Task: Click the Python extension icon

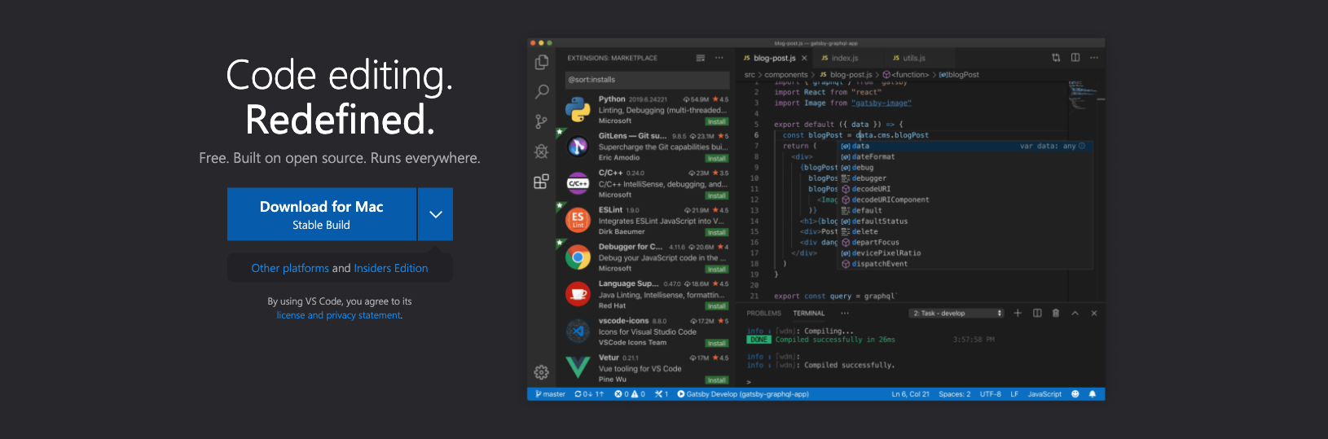Action: [x=578, y=109]
